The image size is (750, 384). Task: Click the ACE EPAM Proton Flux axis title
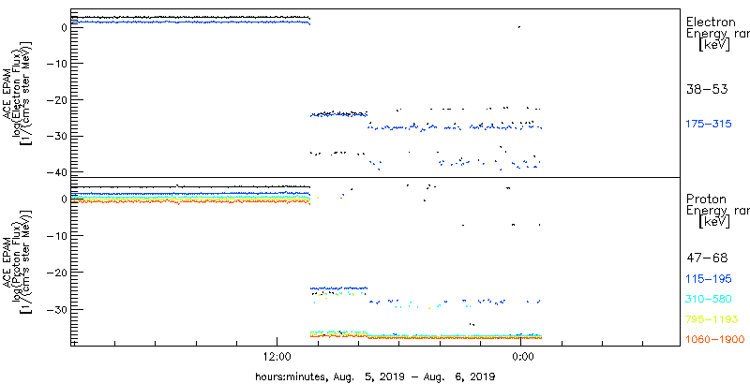tap(18, 261)
